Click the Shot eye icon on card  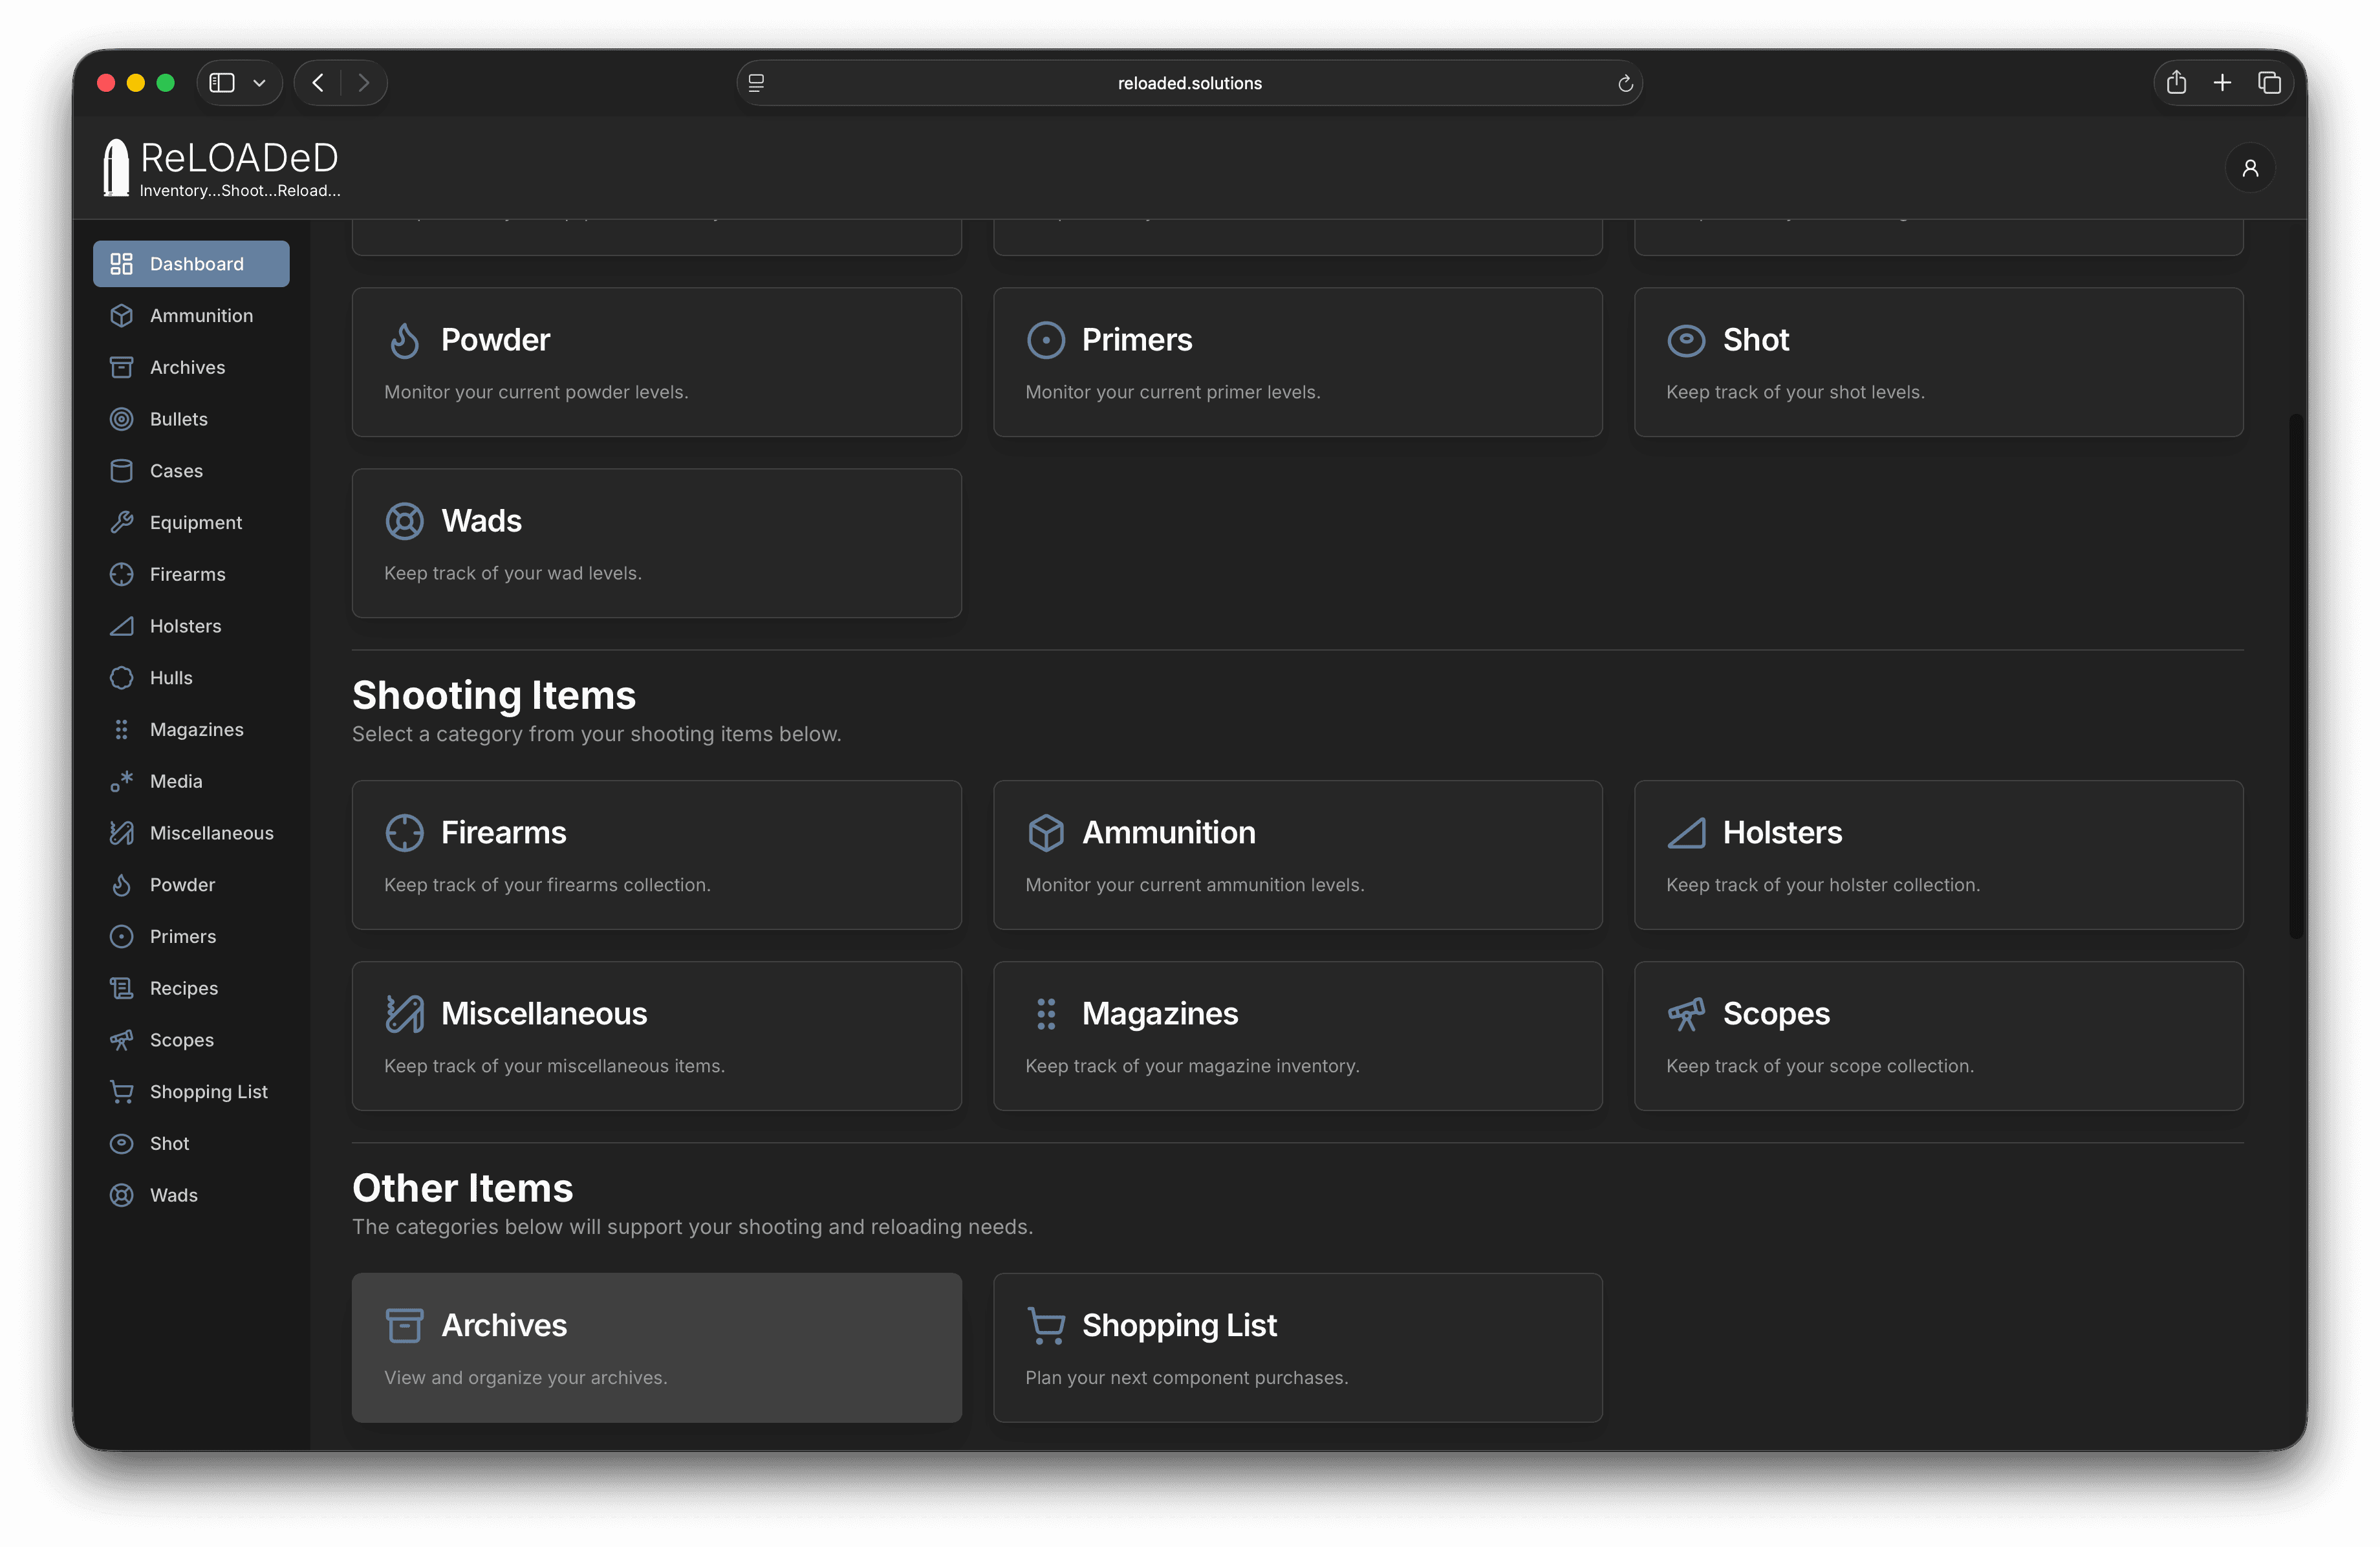coord(1686,340)
